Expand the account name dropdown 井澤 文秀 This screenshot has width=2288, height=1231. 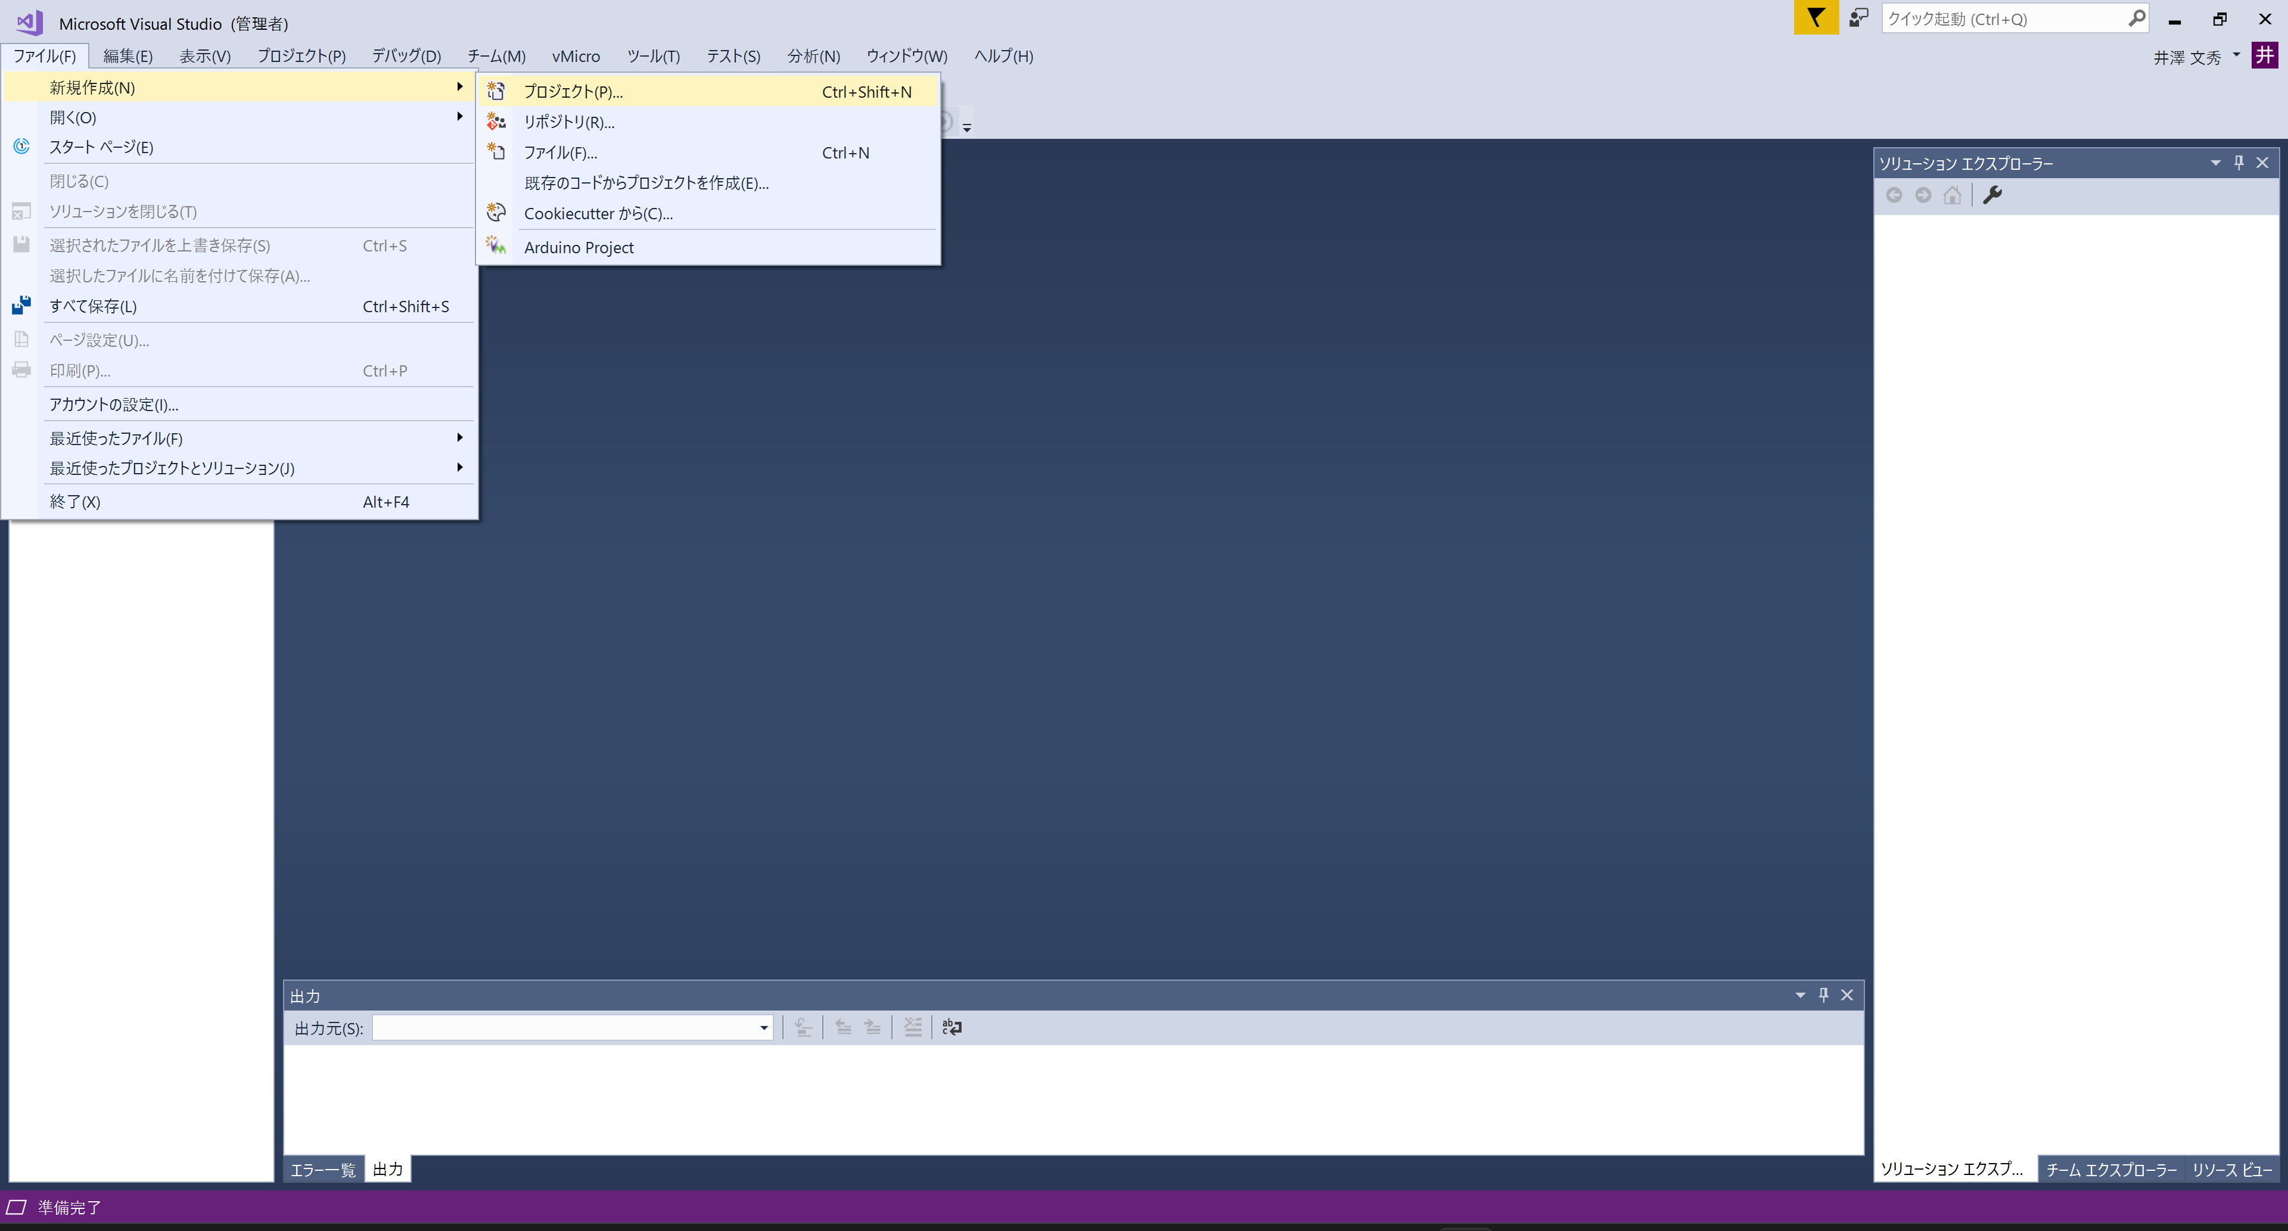tap(2236, 55)
